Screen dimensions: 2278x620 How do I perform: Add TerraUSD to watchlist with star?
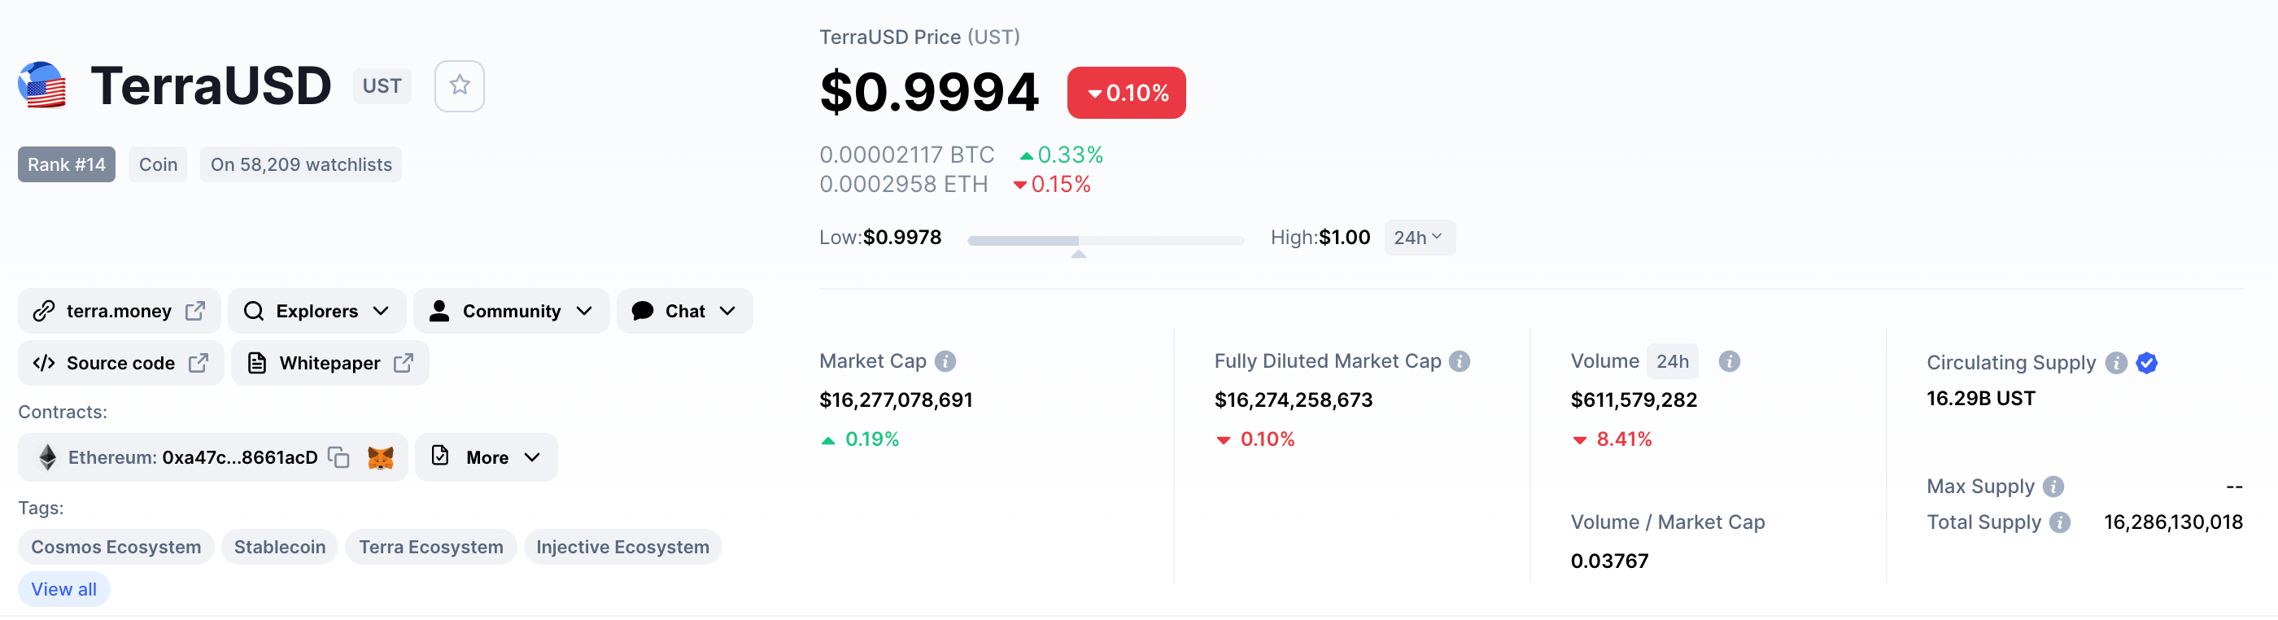[459, 85]
